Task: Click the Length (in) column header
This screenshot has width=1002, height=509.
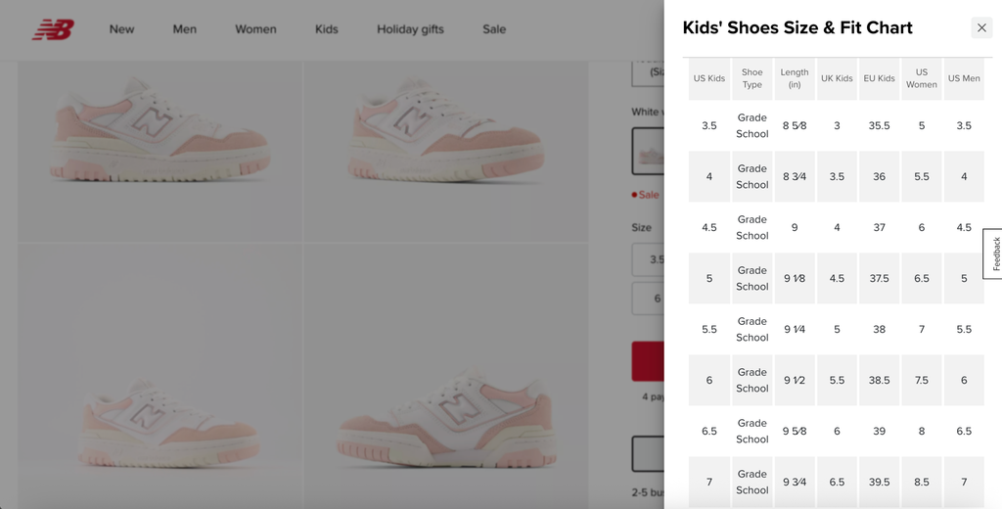Action: [795, 78]
